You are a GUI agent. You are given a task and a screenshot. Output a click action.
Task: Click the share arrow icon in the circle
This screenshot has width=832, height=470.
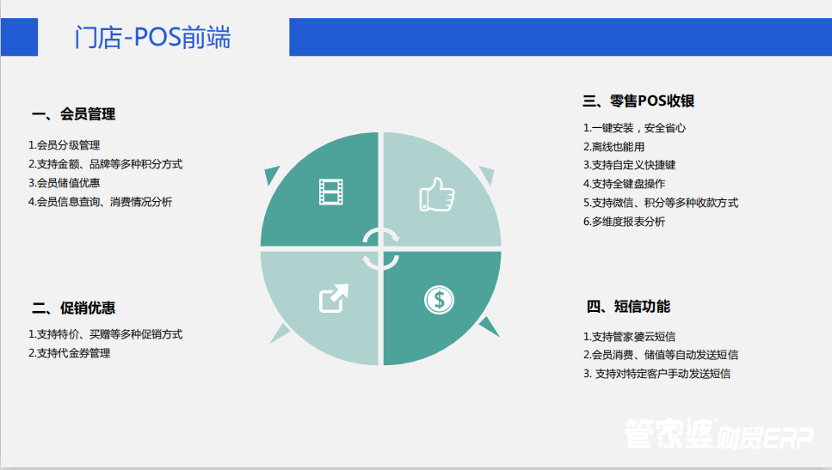tap(334, 298)
